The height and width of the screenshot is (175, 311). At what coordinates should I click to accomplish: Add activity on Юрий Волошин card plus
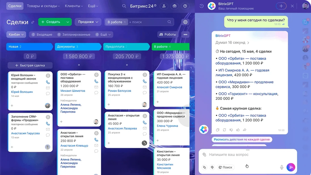(12, 105)
